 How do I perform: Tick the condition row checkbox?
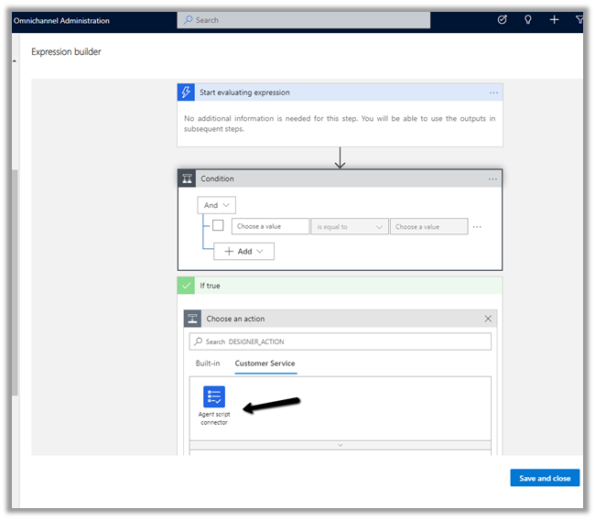[x=218, y=226]
